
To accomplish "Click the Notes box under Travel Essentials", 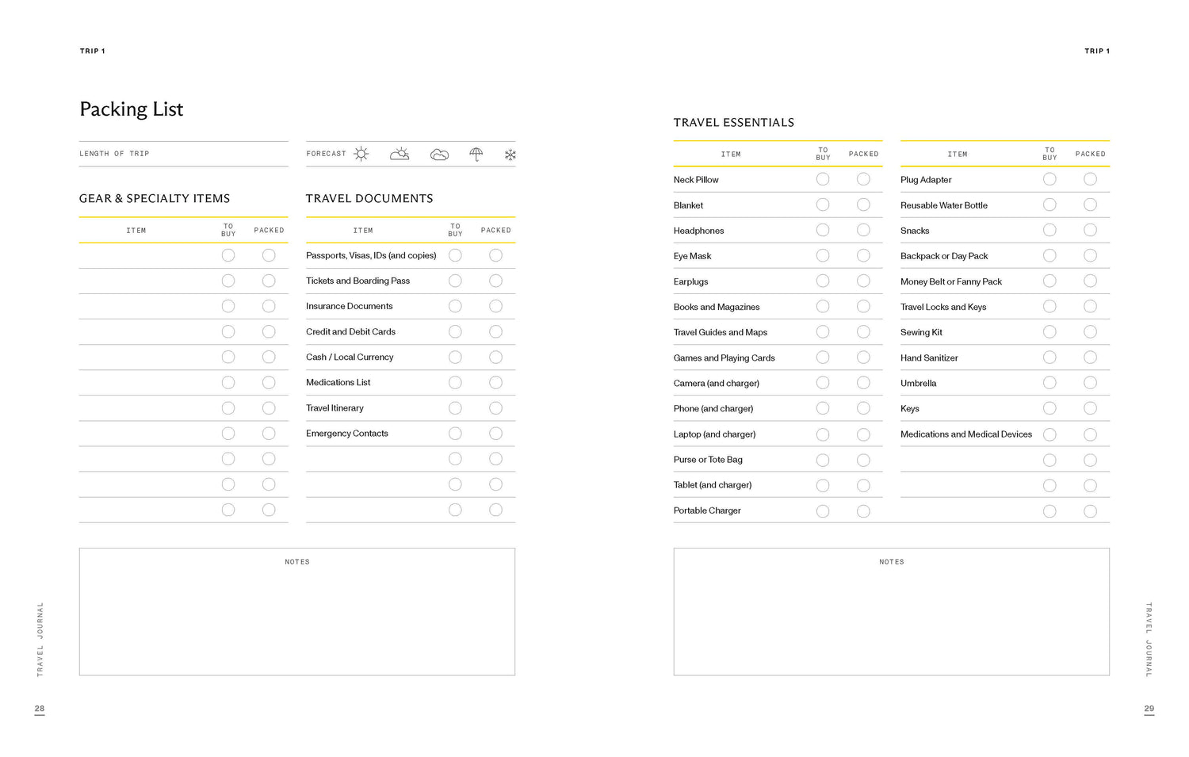I will pos(891,618).
